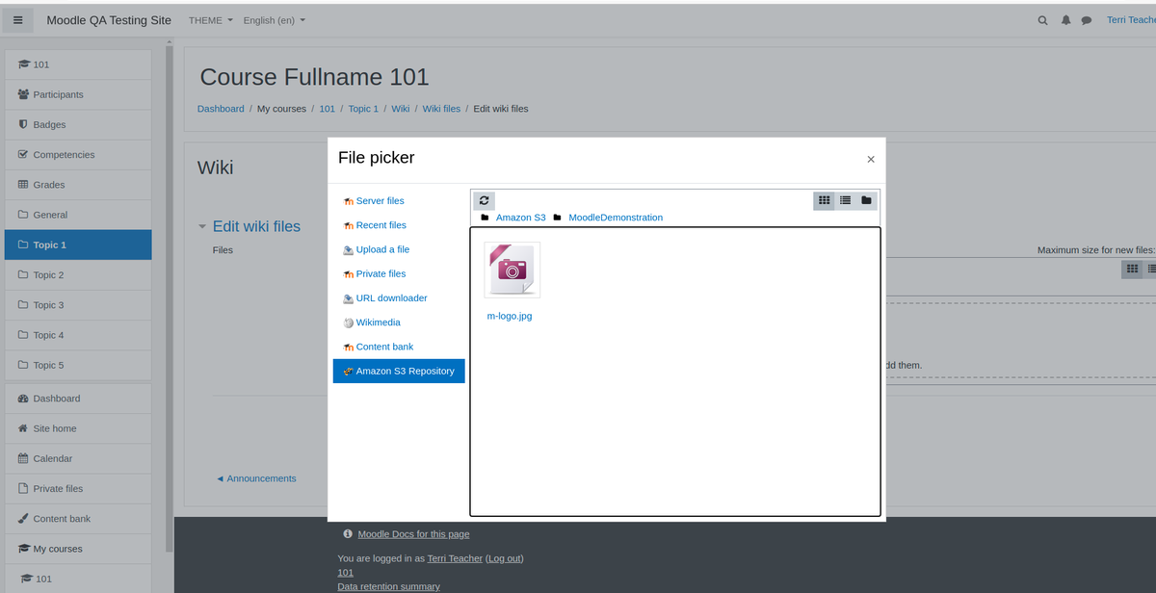Select Topic 2 in the sidebar
This screenshot has height=593, width=1156.
78,274
